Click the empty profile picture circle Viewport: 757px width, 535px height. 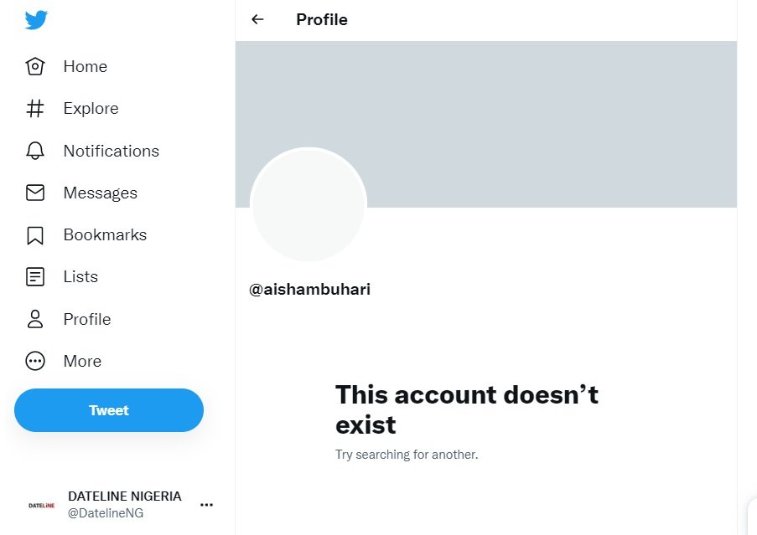point(309,205)
